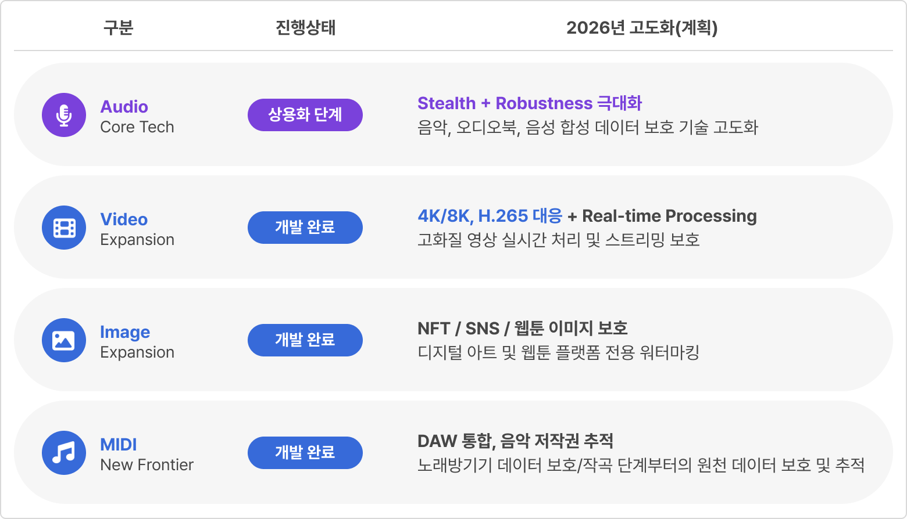This screenshot has height=519, width=907.
Task: Click the blue film strip Video icon
Action: pos(64,228)
